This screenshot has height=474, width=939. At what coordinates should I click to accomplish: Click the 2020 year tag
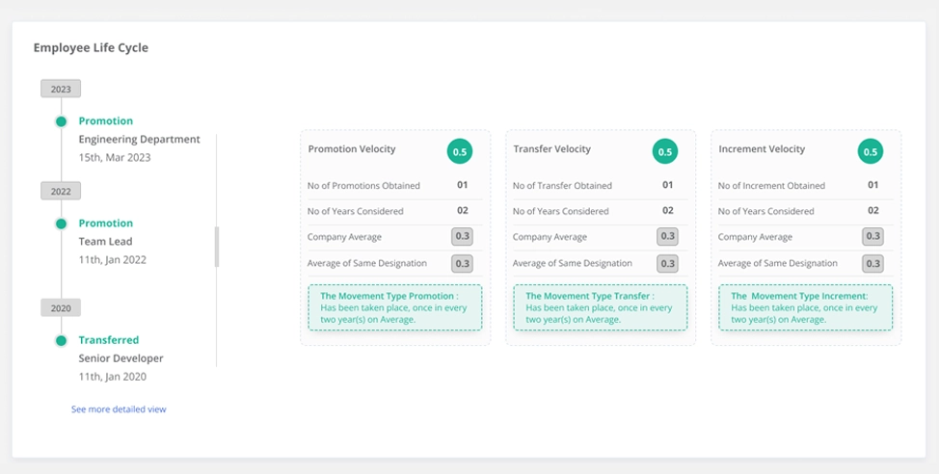point(61,307)
